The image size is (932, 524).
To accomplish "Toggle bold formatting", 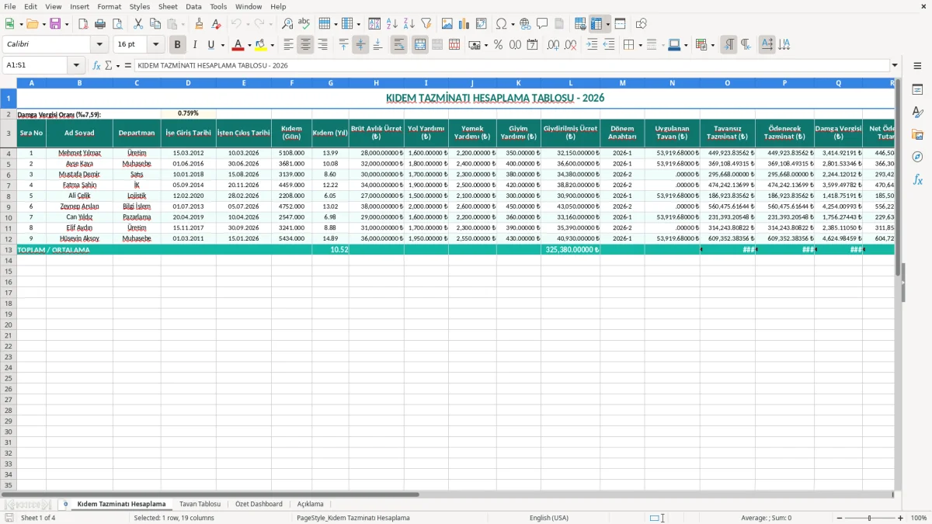I will tap(177, 45).
